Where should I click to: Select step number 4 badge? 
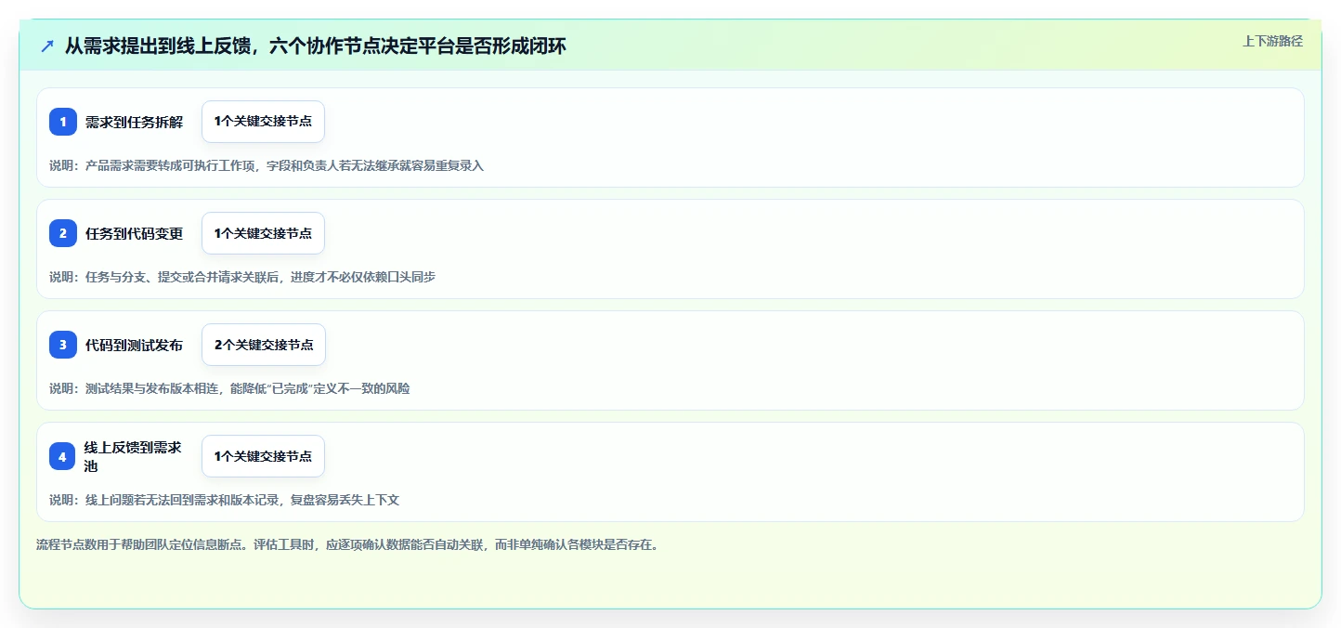pos(63,456)
